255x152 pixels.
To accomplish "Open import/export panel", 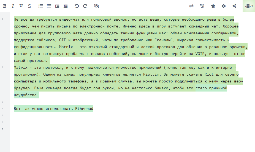I will 191,6.
